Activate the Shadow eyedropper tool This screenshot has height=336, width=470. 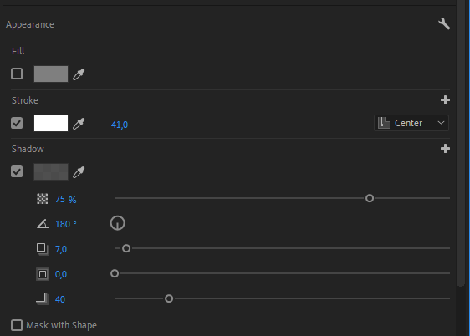point(79,172)
